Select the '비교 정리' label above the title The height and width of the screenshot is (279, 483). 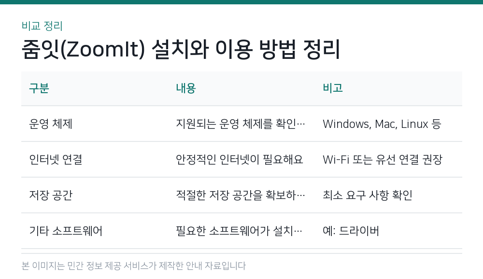tap(42, 26)
